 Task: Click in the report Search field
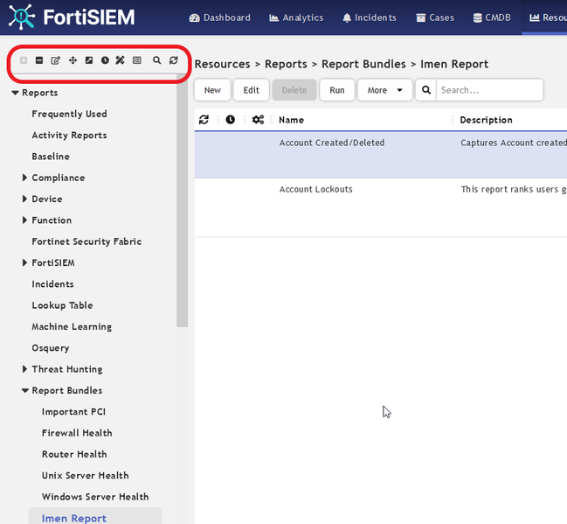(487, 90)
